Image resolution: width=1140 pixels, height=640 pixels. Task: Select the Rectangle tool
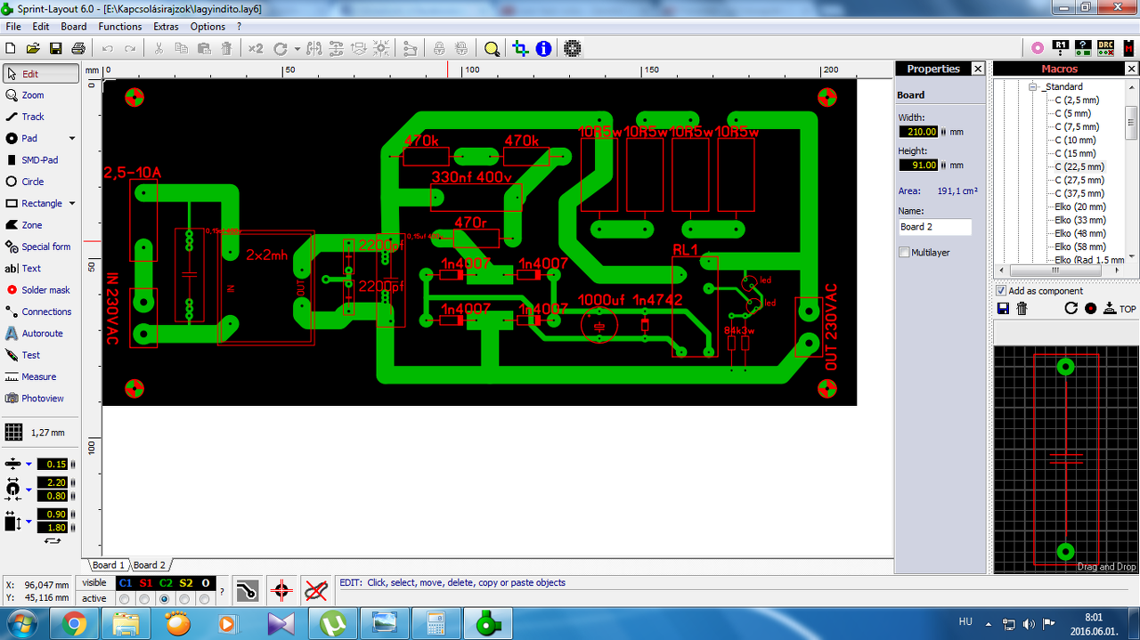tap(34, 203)
